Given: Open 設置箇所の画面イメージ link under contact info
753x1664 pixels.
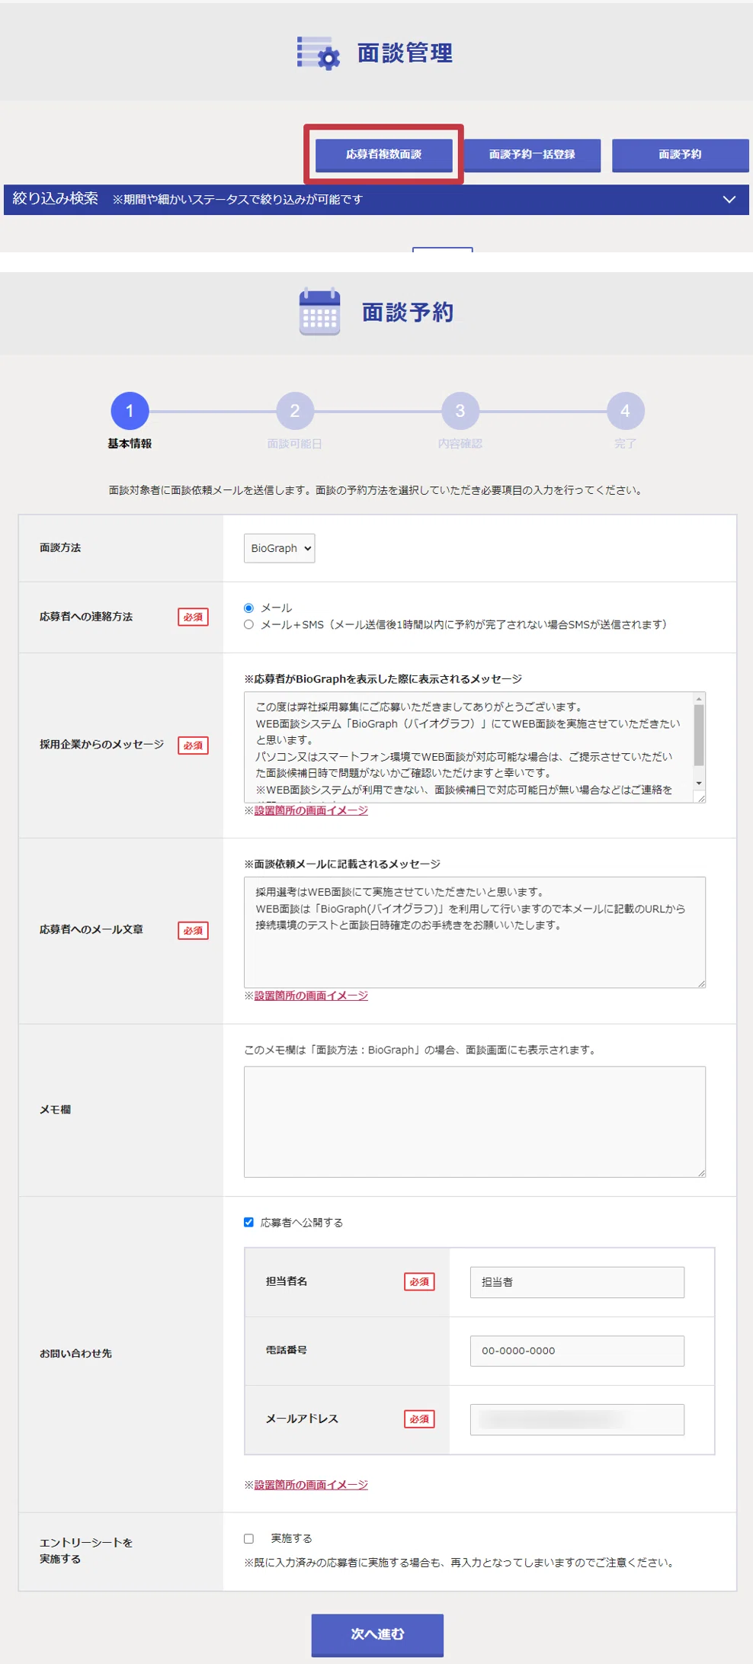Looking at the screenshot, I should [311, 1485].
